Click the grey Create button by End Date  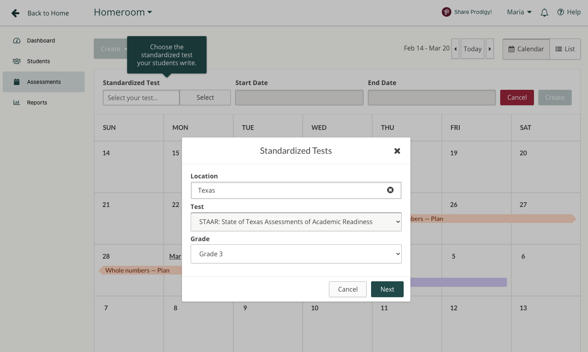[x=555, y=97]
